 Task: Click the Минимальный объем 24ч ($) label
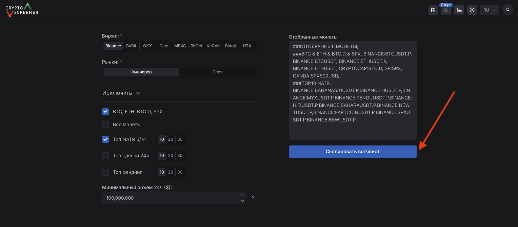click(137, 187)
